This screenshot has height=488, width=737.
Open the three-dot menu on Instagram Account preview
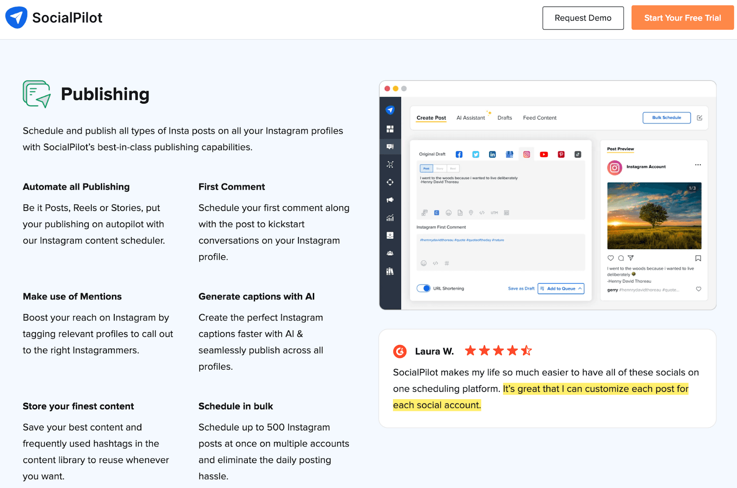(x=698, y=165)
